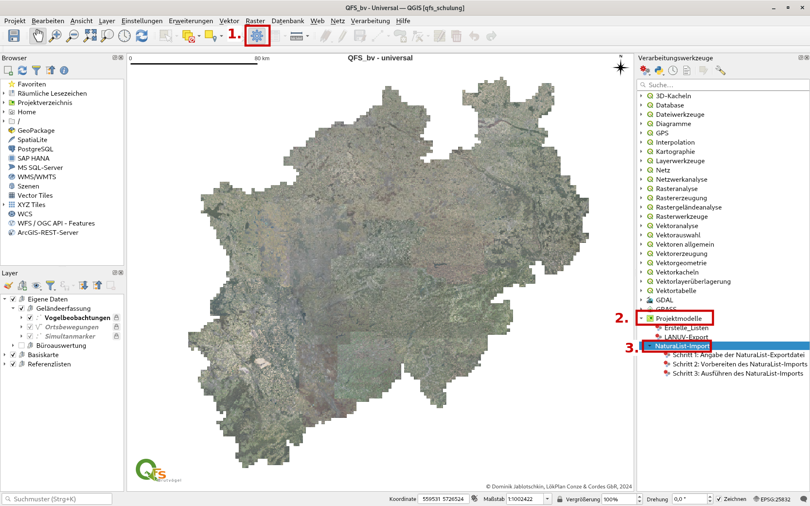Uncheck the Vogelbeobachtungen layer checkbox

[30, 318]
